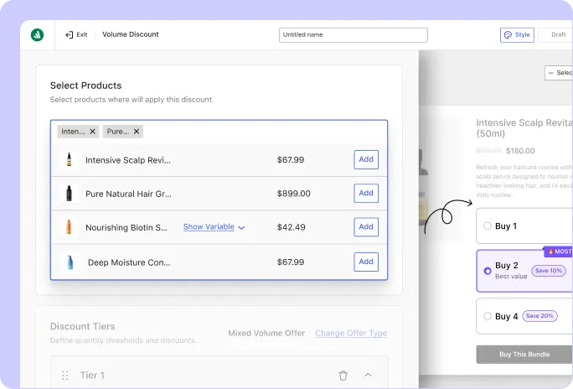Image resolution: width=573 pixels, height=389 pixels.
Task: Click the Untitled name input field
Action: (354, 34)
